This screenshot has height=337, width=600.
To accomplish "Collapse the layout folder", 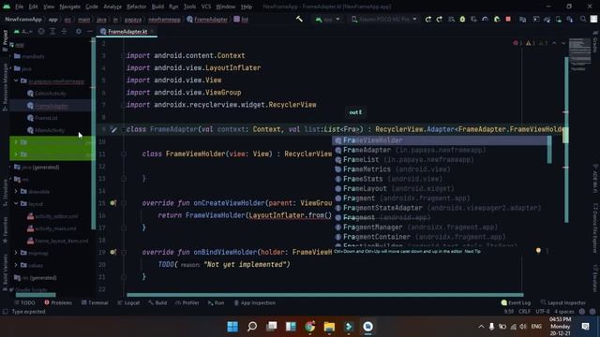I will point(16,204).
